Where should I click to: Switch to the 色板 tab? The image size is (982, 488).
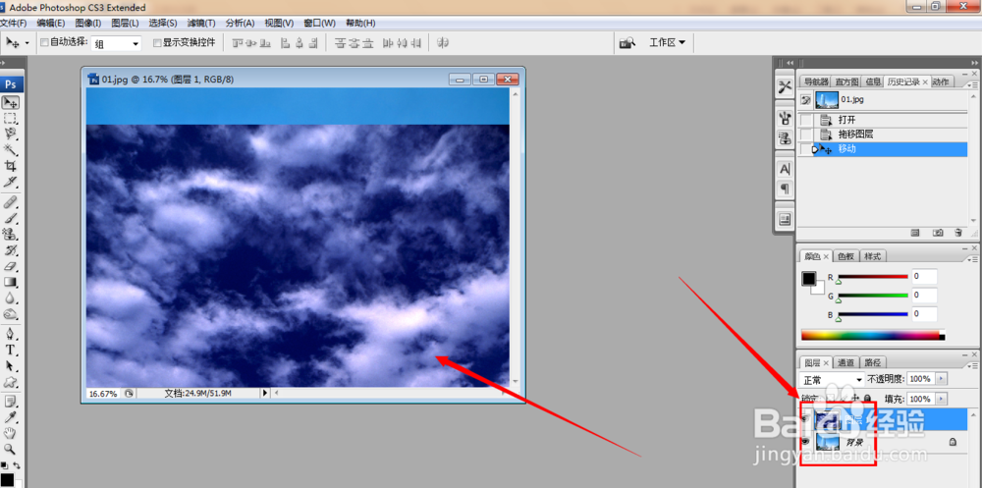[846, 256]
